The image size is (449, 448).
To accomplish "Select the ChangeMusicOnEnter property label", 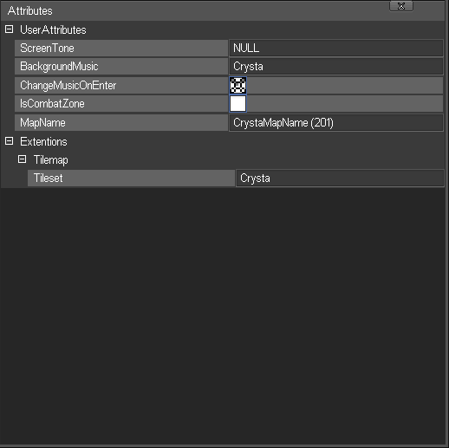I will pos(121,85).
